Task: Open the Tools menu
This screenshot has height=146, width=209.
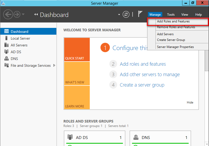Action: pyautogui.click(x=171, y=15)
